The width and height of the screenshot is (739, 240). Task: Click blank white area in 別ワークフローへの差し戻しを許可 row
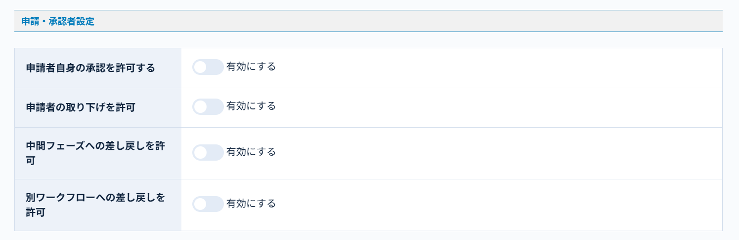click(x=494, y=205)
